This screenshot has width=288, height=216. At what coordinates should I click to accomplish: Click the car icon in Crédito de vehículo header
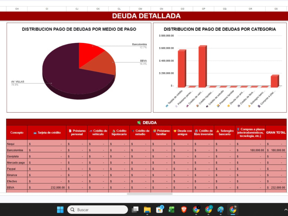91,131
